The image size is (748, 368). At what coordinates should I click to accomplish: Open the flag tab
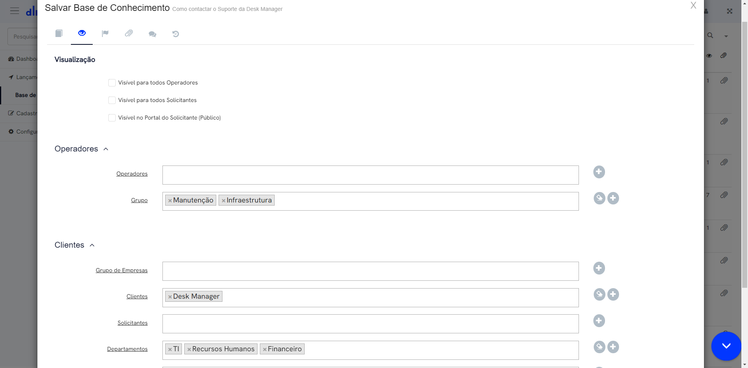pos(105,33)
